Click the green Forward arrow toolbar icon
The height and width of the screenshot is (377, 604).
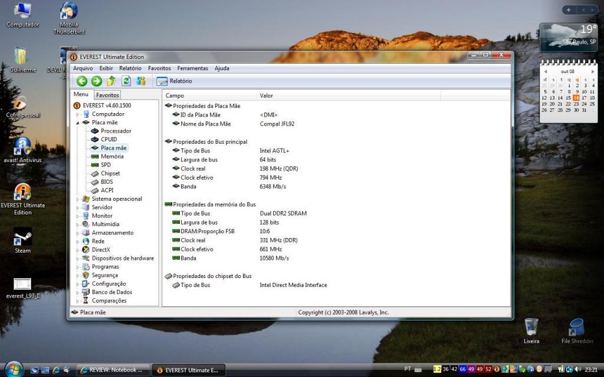tap(97, 81)
